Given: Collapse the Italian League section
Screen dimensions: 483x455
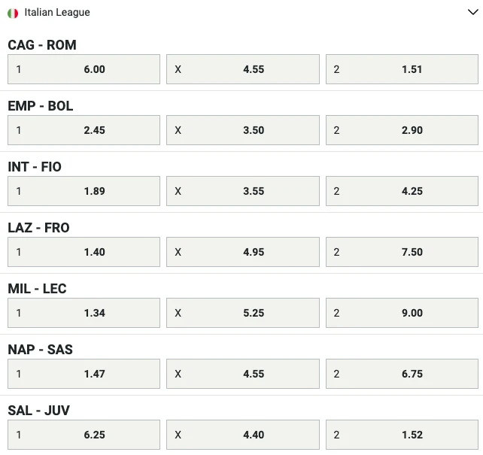Looking at the screenshot, I should coord(471,13).
